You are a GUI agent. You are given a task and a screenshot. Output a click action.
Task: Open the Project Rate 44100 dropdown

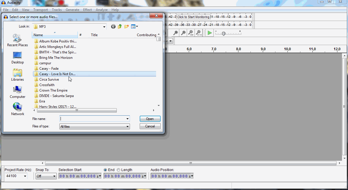click(x=25, y=176)
